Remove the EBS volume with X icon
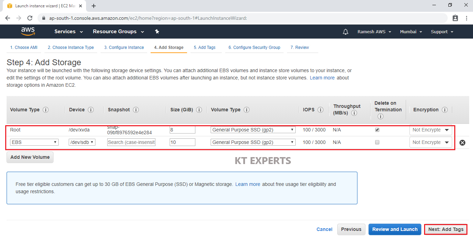Screen dimensions: 473x240 coord(462,143)
